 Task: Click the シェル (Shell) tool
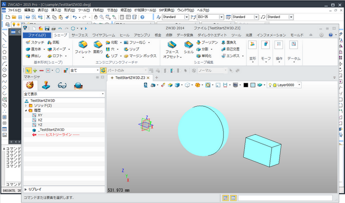pos(189,48)
